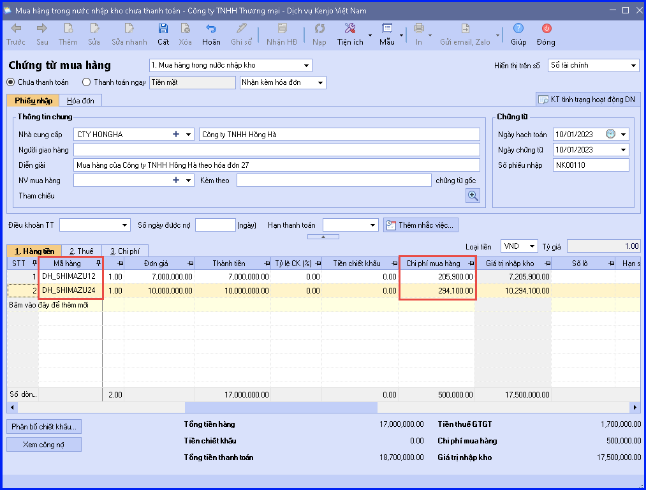The height and width of the screenshot is (490, 646).
Task: Click the Xem công nợ button
Action: tap(44, 445)
